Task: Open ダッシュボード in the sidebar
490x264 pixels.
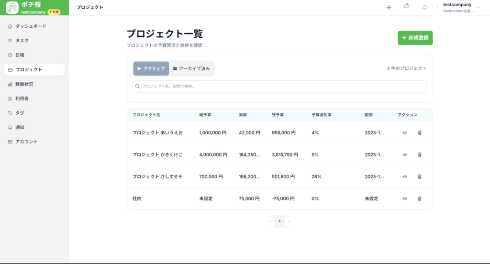Action: (31, 26)
